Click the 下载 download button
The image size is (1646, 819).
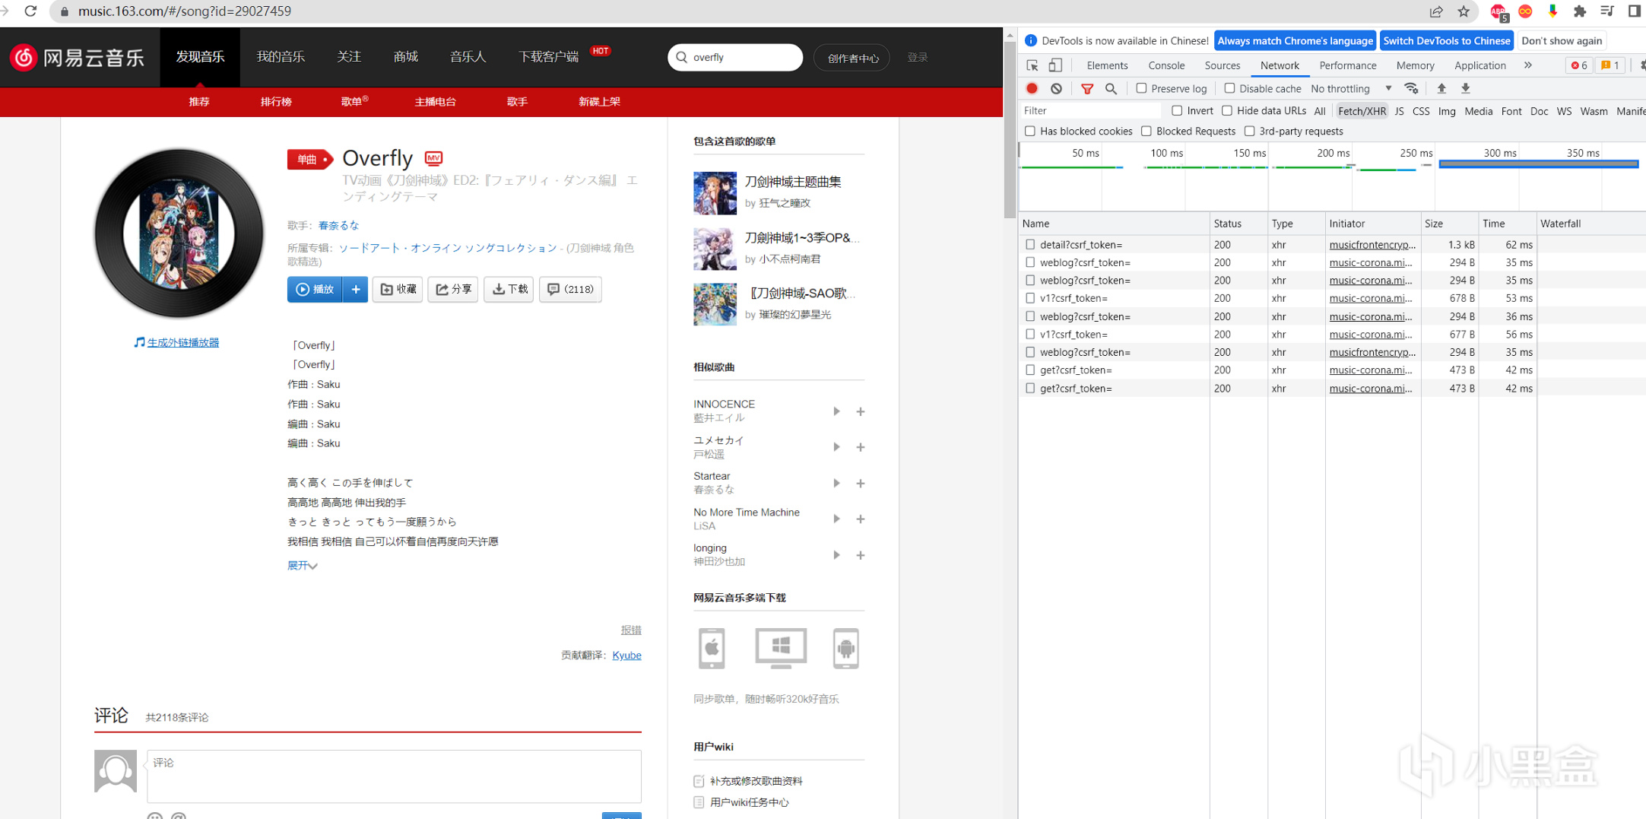tap(509, 289)
